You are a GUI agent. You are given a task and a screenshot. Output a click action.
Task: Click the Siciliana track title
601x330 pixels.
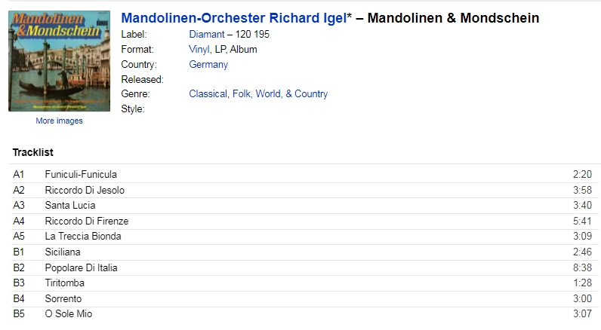[63, 252]
